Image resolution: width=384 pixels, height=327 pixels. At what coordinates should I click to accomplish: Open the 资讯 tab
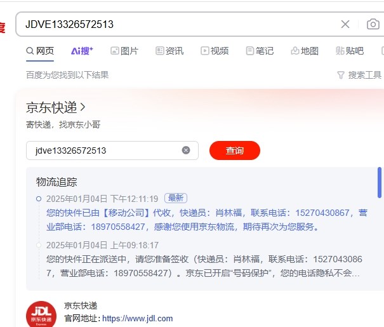[x=169, y=51]
